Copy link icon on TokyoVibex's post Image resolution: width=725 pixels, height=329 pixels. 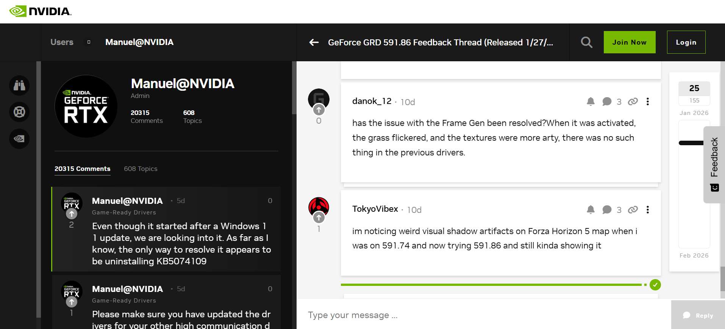[x=633, y=210]
